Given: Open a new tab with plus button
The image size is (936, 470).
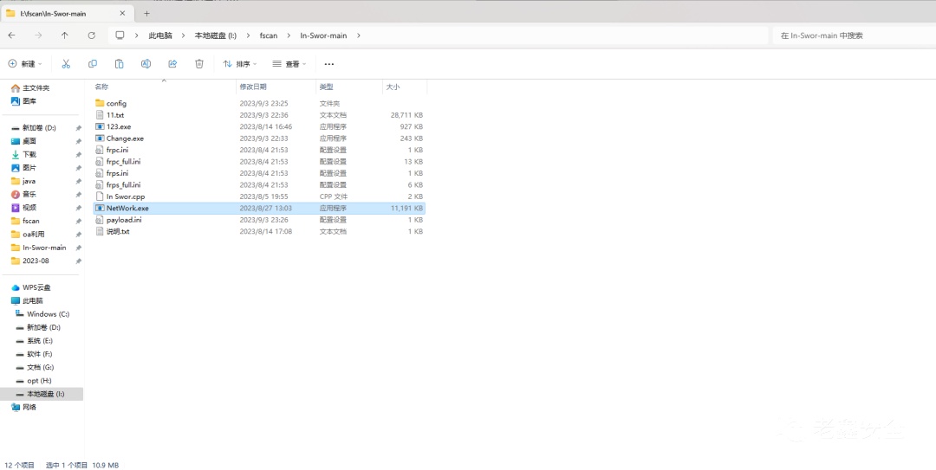Looking at the screenshot, I should point(146,13).
